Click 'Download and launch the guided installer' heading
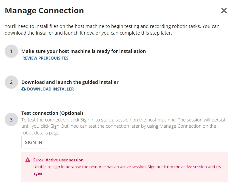Screen dimensions: 234x189 coord(70,82)
